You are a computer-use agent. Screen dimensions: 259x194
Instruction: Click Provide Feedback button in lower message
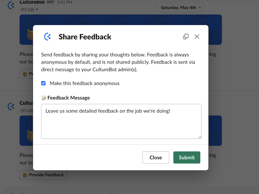point(43,175)
